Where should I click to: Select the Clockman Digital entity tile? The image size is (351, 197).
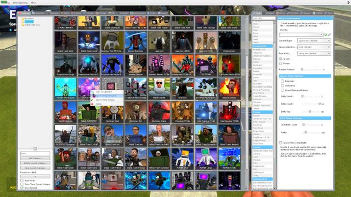coord(159,112)
